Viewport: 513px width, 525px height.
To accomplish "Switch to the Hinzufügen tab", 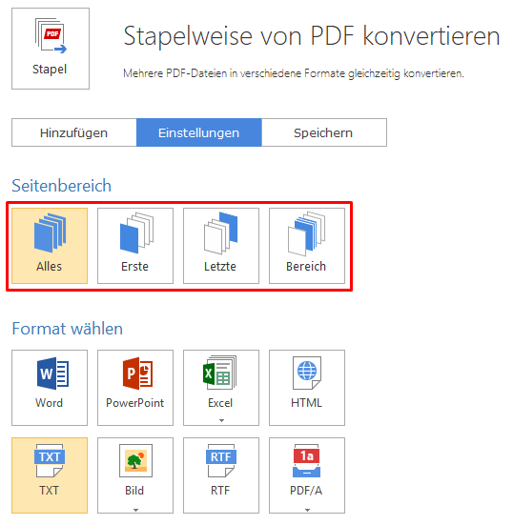I will (x=74, y=132).
